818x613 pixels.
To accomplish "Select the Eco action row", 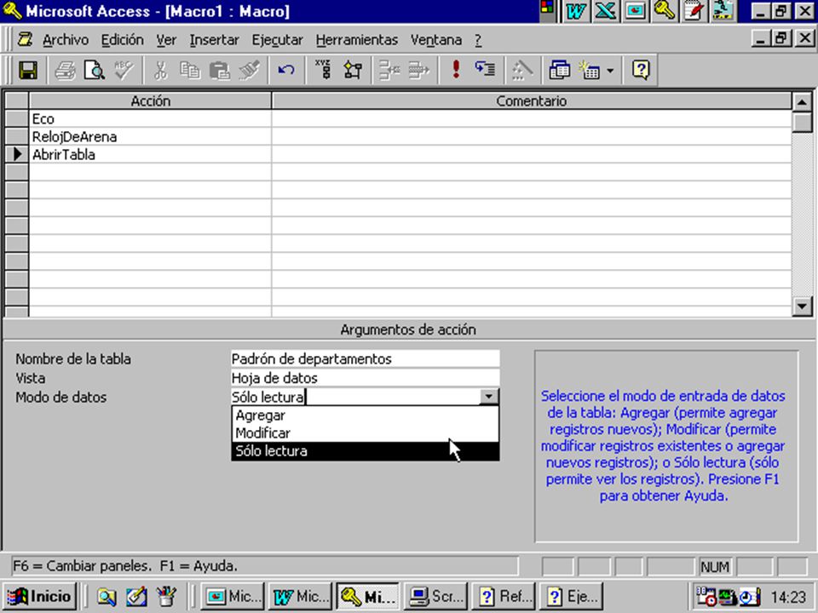I will [x=150, y=119].
